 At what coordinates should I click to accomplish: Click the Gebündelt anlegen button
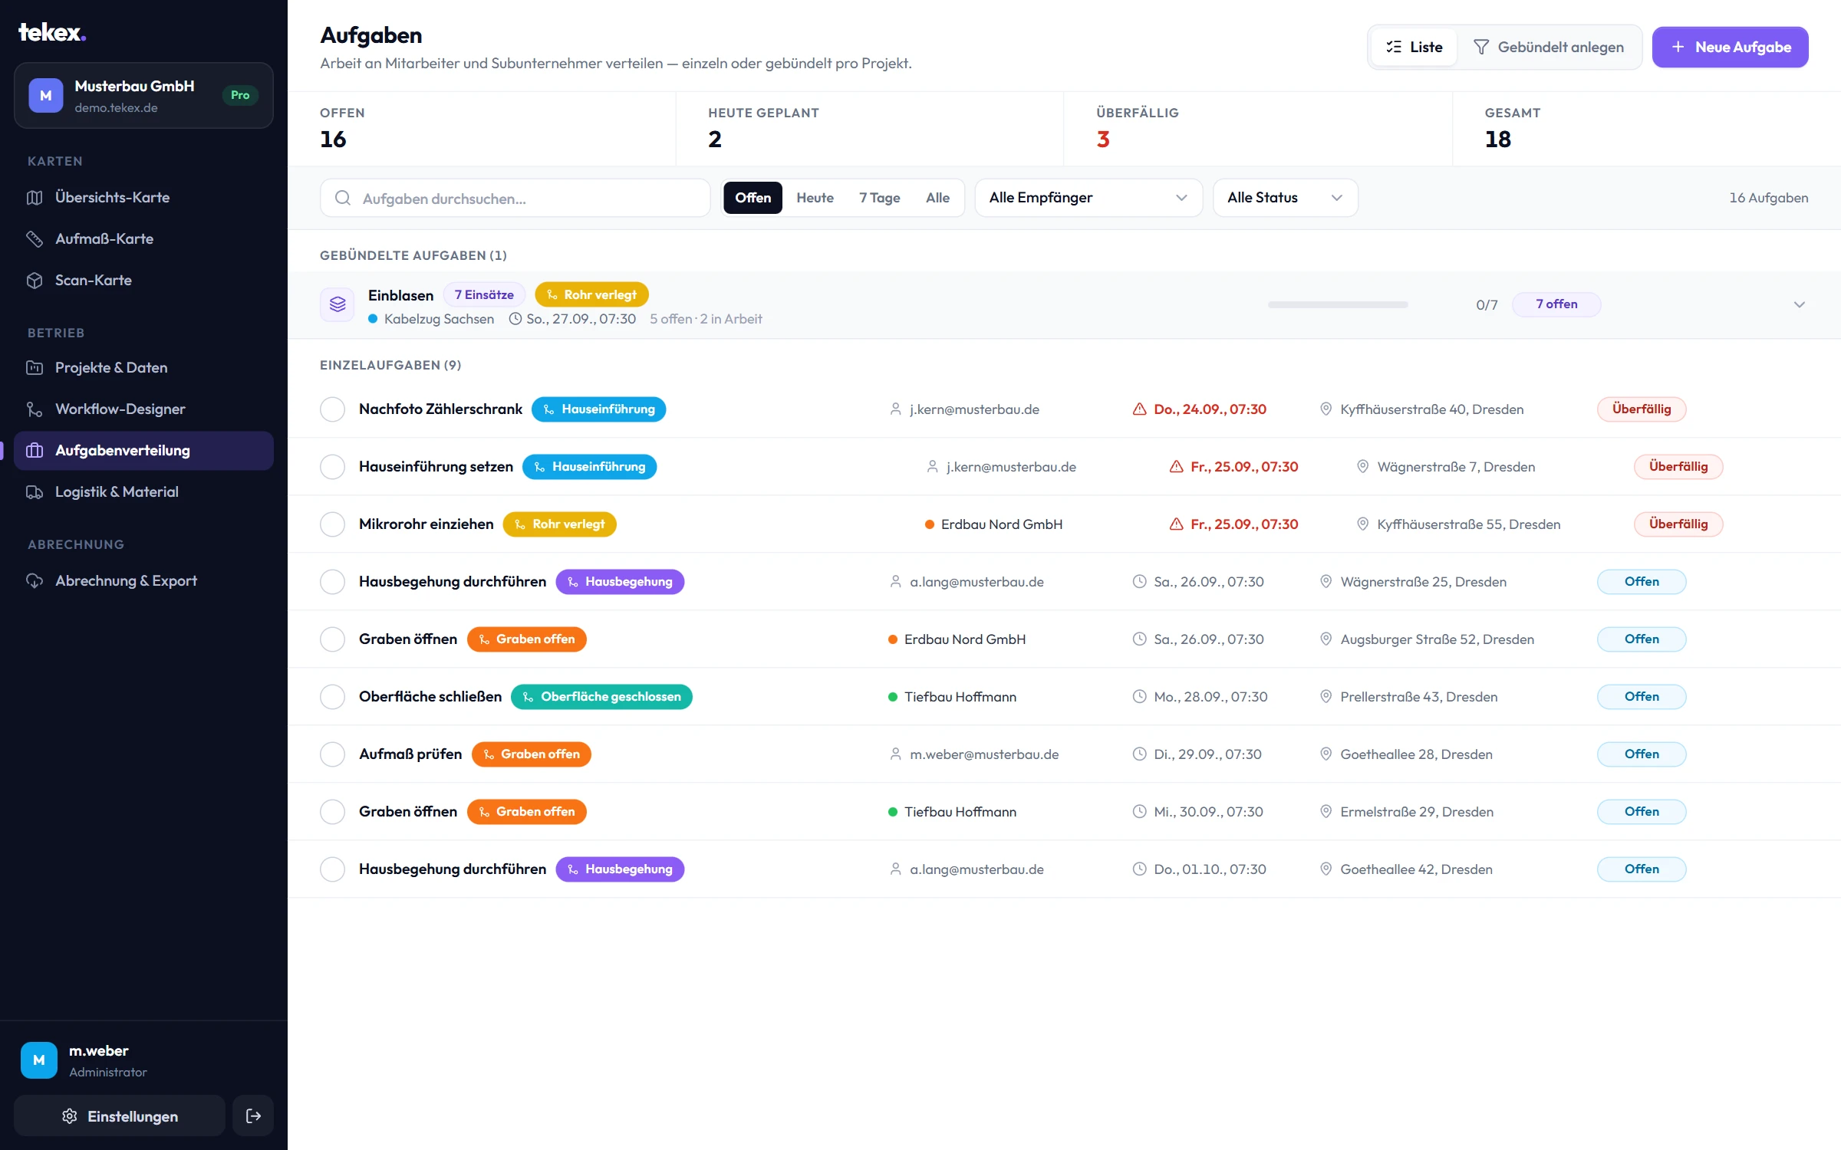[x=1549, y=48]
